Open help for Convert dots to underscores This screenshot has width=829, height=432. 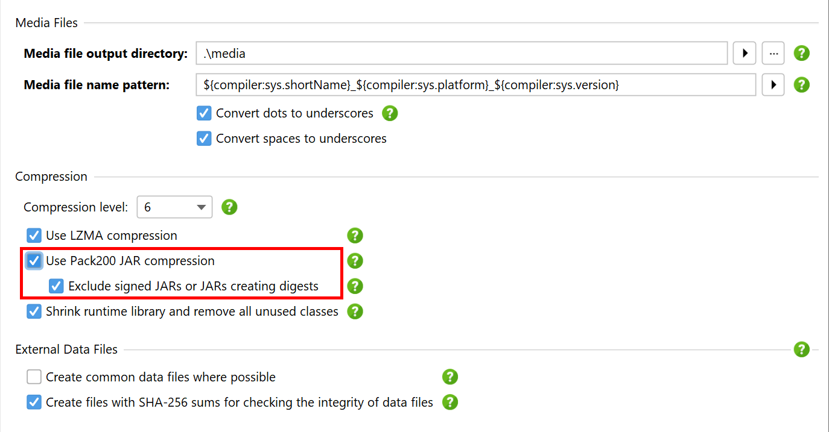pos(390,113)
